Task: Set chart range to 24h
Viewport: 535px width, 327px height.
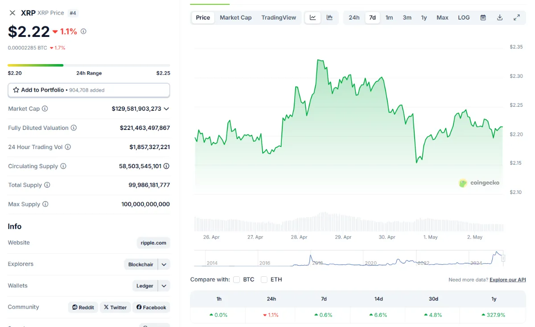Action: point(354,18)
